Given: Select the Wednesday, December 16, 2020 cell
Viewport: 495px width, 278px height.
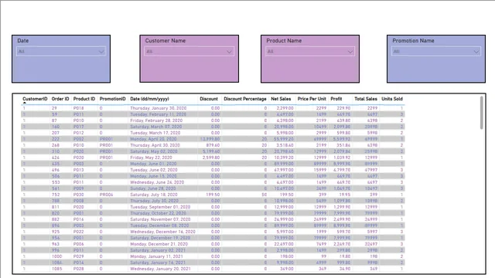Looking at the screenshot, I should click(162, 232).
